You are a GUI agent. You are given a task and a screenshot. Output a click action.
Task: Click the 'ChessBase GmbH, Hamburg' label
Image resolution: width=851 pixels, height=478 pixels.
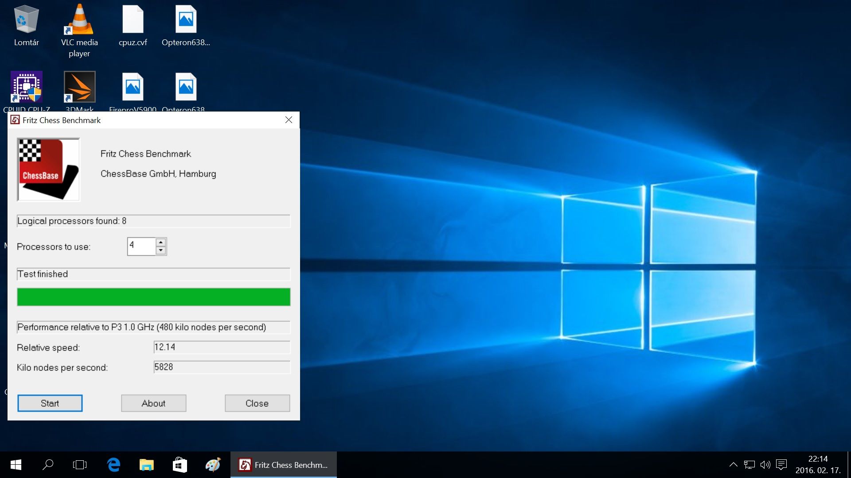click(x=158, y=173)
